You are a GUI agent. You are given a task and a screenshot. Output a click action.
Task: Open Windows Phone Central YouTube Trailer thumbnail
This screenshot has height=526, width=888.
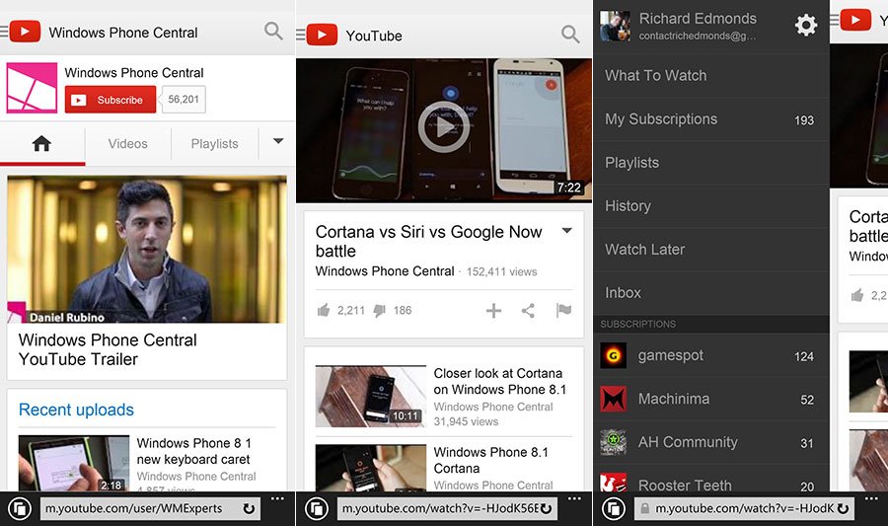tap(147, 250)
